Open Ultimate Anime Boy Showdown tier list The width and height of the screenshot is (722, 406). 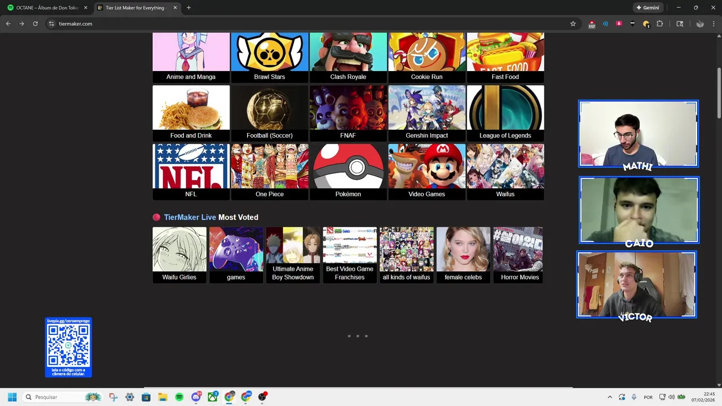click(x=293, y=255)
